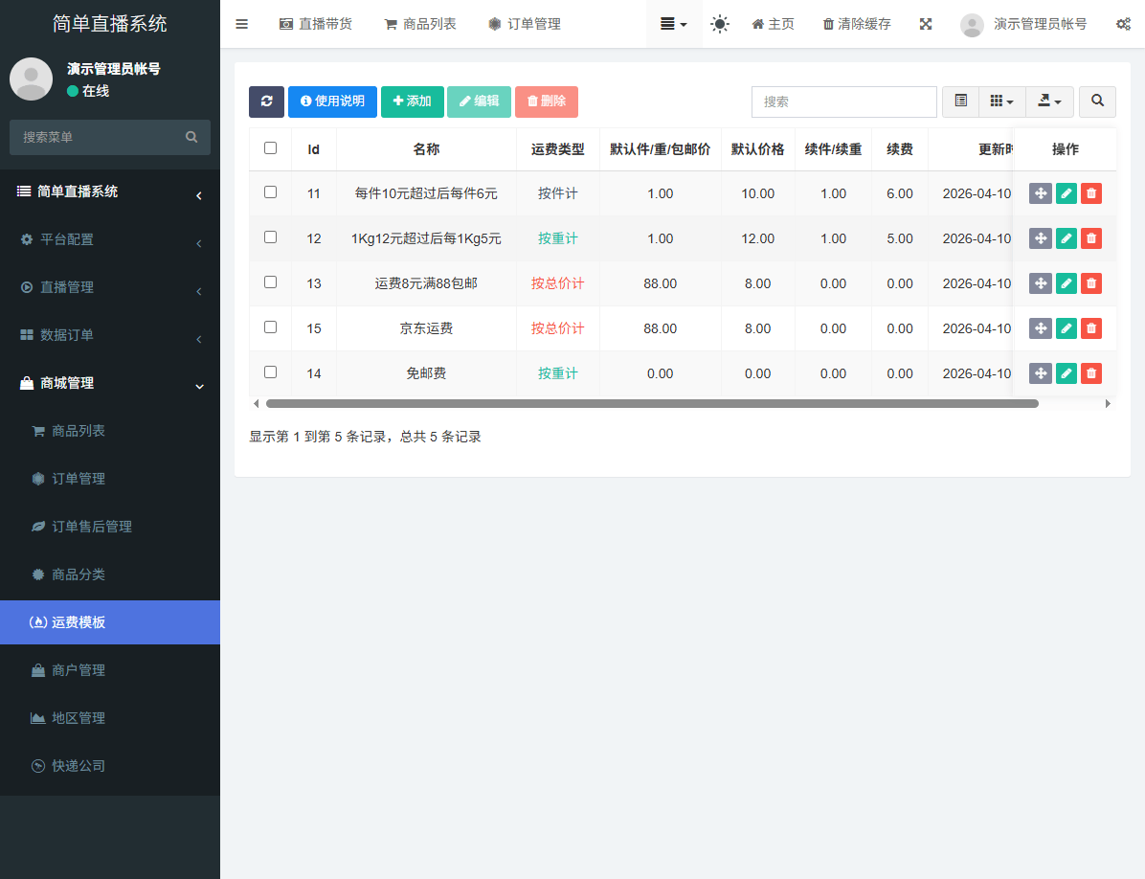The image size is (1145, 879).
Task: Click the blue 使用说明 button
Action: 332,101
